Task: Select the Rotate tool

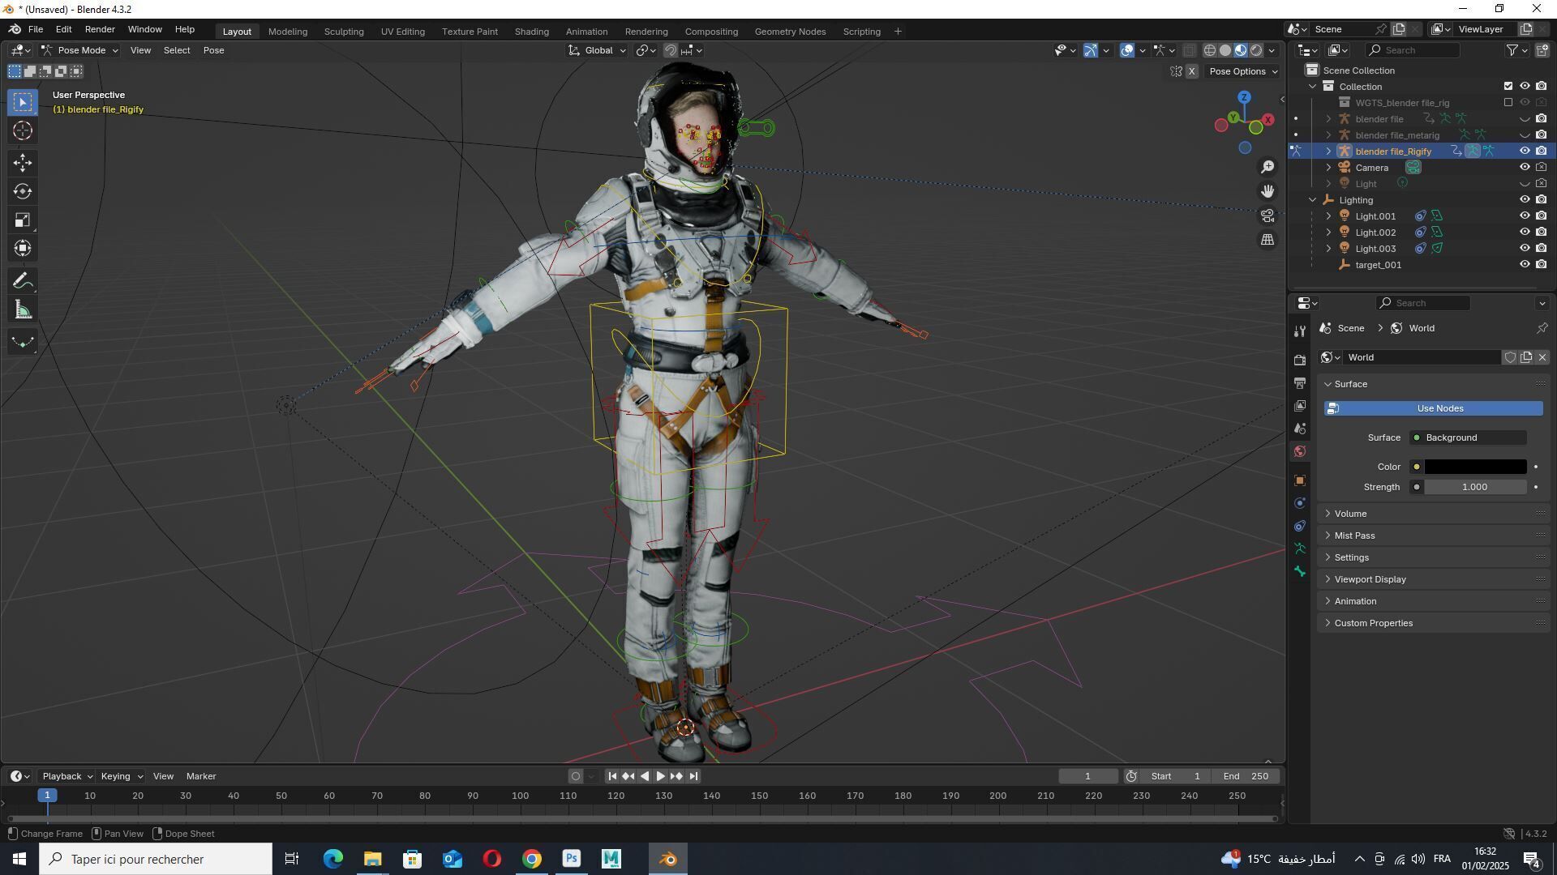Action: (x=23, y=191)
